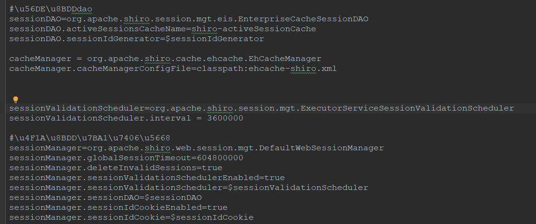The image size is (536, 224).
Task: Click the $sessionIdGenerator reference
Action: coord(214,39)
